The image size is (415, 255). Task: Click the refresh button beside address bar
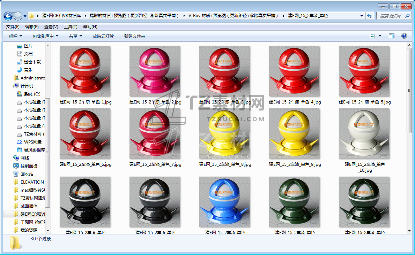click(370, 16)
